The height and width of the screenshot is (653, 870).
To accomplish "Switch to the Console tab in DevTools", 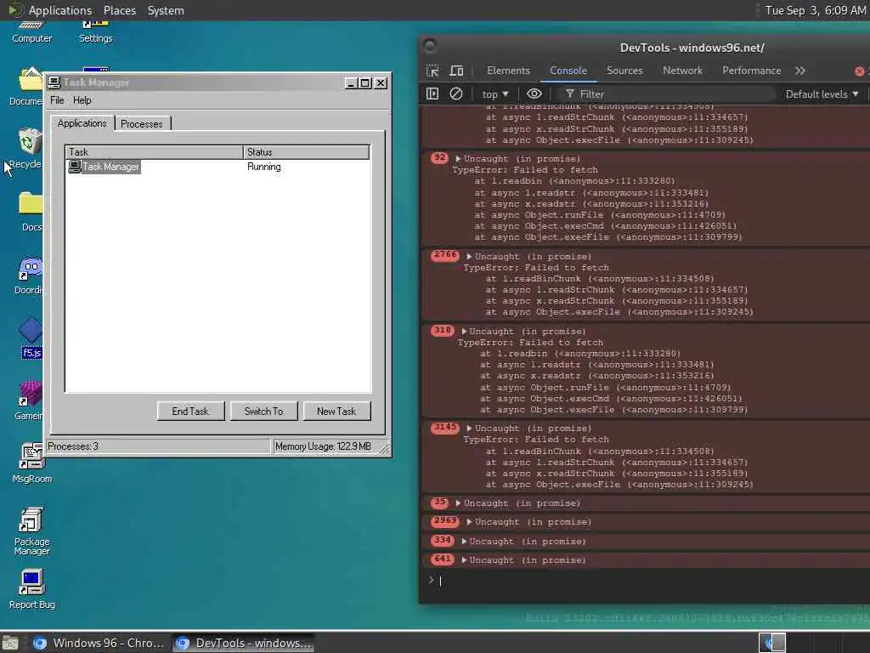I will [x=568, y=71].
